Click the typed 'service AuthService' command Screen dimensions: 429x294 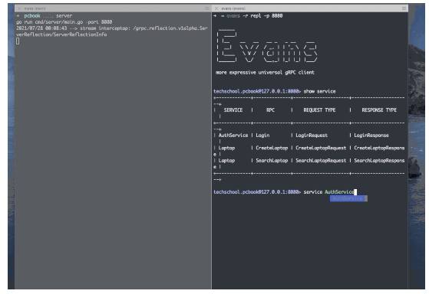(x=328, y=192)
